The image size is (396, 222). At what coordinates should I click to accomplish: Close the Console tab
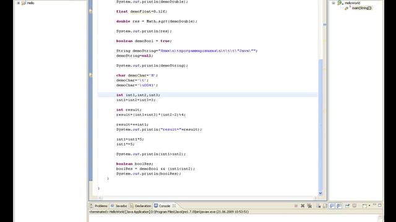[174, 205]
